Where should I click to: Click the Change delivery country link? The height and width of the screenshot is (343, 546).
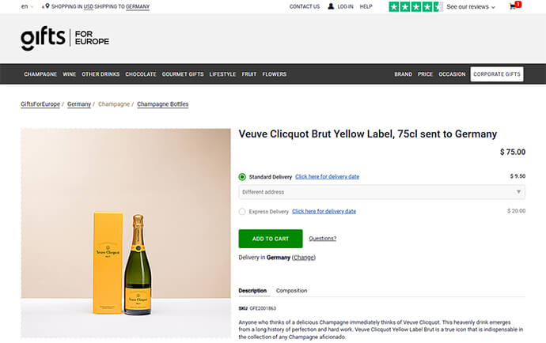(x=304, y=258)
